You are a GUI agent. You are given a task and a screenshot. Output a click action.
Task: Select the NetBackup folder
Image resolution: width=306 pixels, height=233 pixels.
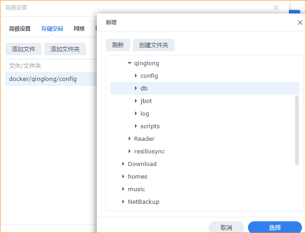tap(143, 202)
